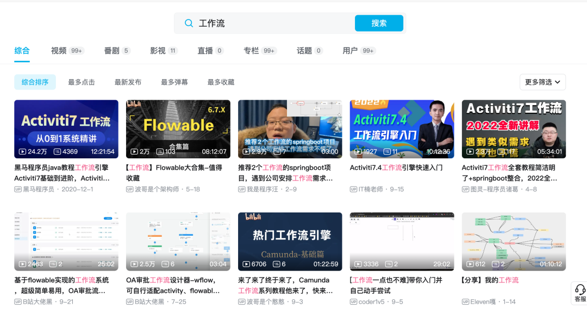The image size is (587, 309).
Task: Visit uploader B站大佬黑 dated 7-25
Action: (149, 301)
